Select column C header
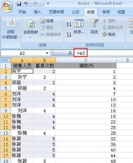The image size is (133, 163). coord(86,60)
